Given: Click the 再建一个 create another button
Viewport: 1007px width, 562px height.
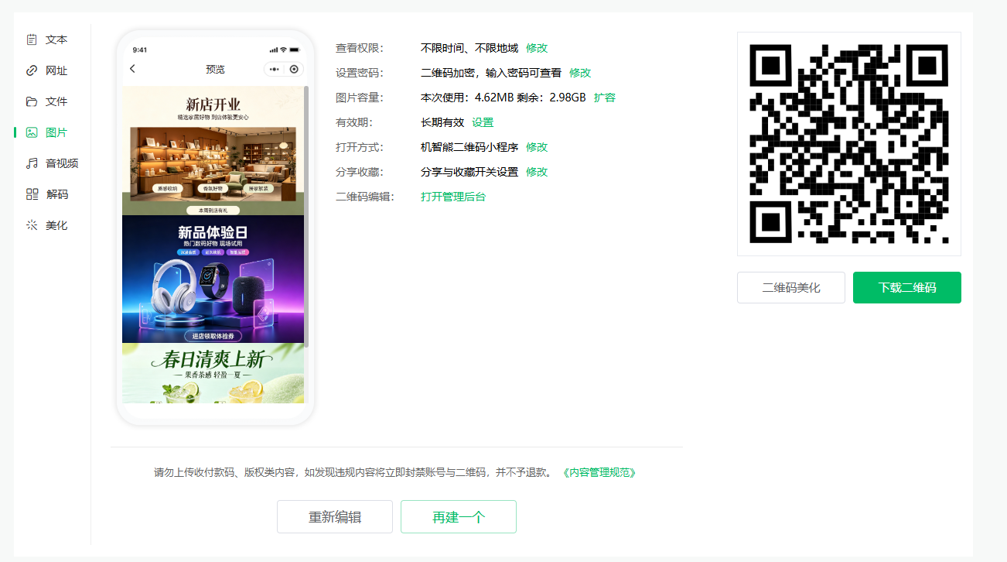Looking at the screenshot, I should click(x=459, y=517).
